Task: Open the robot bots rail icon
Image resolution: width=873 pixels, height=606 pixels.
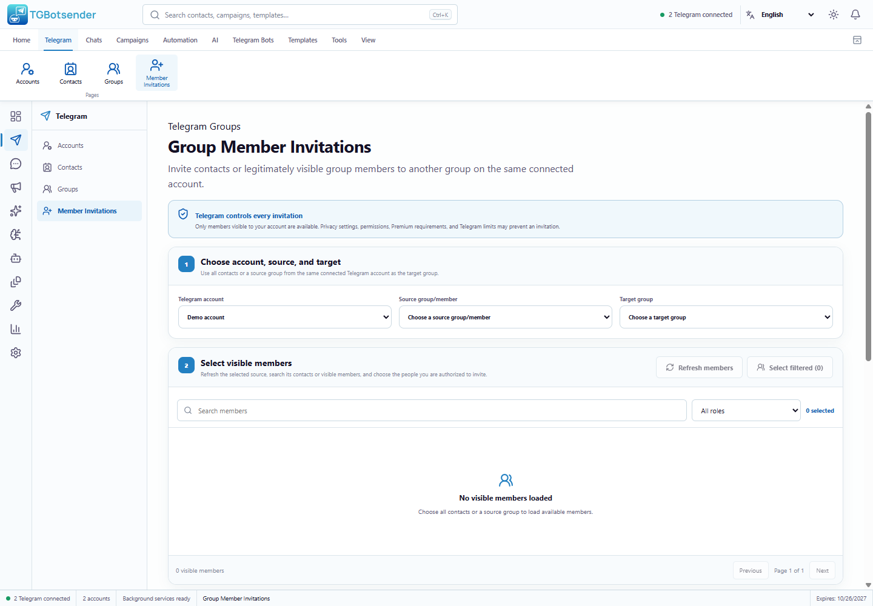Action: 16,258
